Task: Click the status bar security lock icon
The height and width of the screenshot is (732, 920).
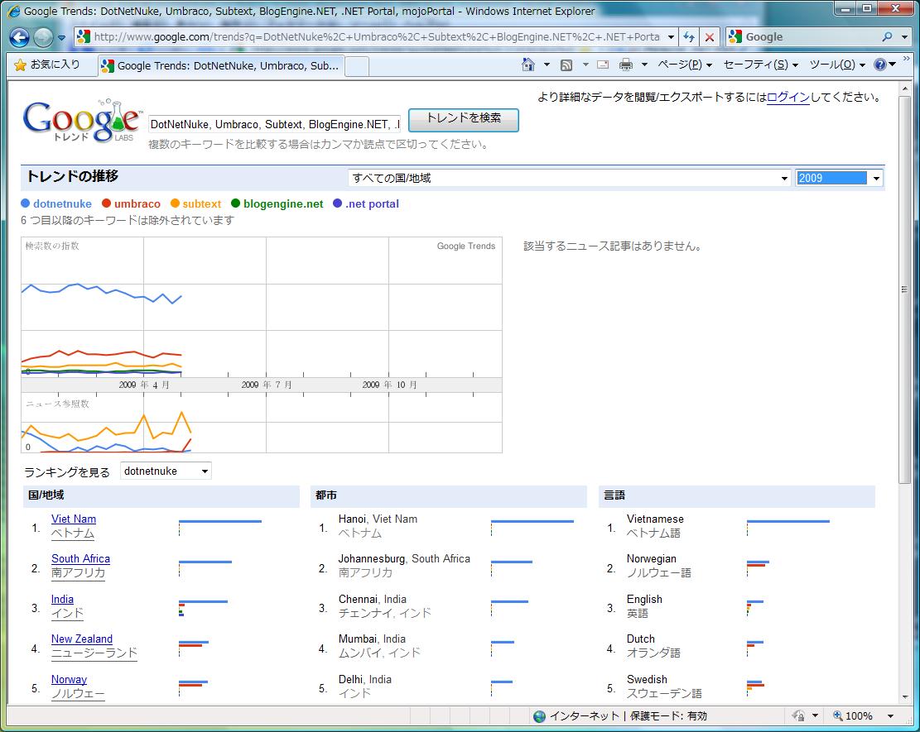Action: coord(798,715)
